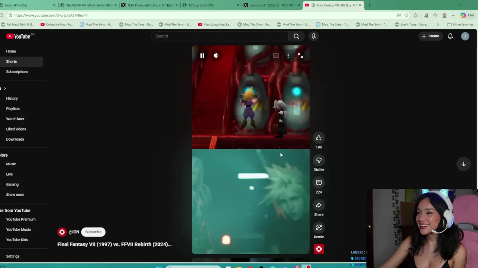Open Watch later in the sidebar
This screenshot has height=268, width=478.
[15, 119]
